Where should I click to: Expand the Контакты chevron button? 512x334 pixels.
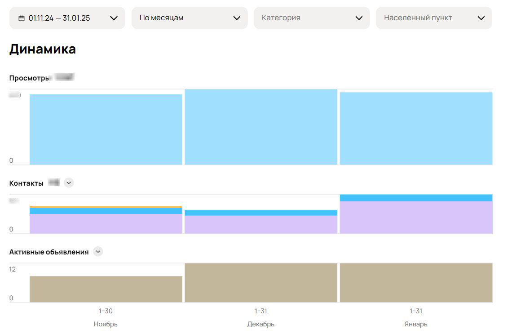point(69,183)
